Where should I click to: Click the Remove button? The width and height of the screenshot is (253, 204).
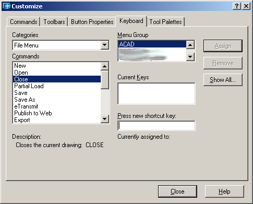pyautogui.click(x=223, y=63)
